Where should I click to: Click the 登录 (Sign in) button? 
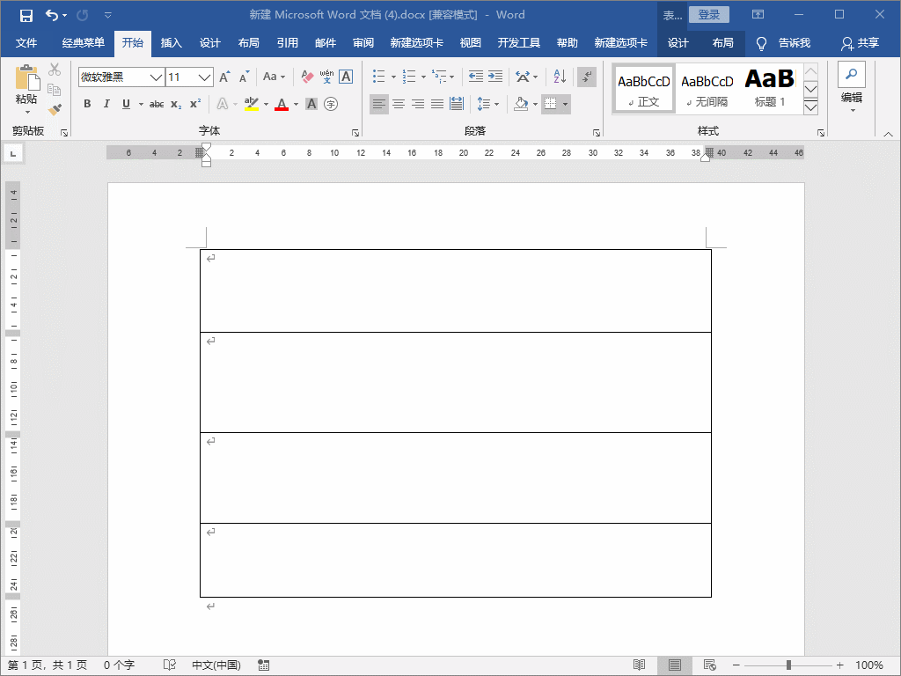[709, 15]
